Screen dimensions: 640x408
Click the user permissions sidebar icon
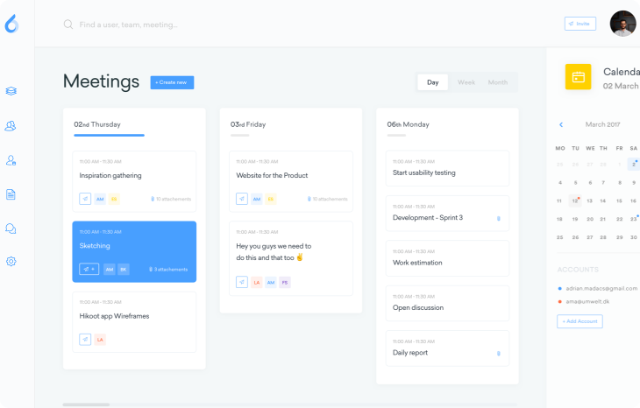coord(11,160)
